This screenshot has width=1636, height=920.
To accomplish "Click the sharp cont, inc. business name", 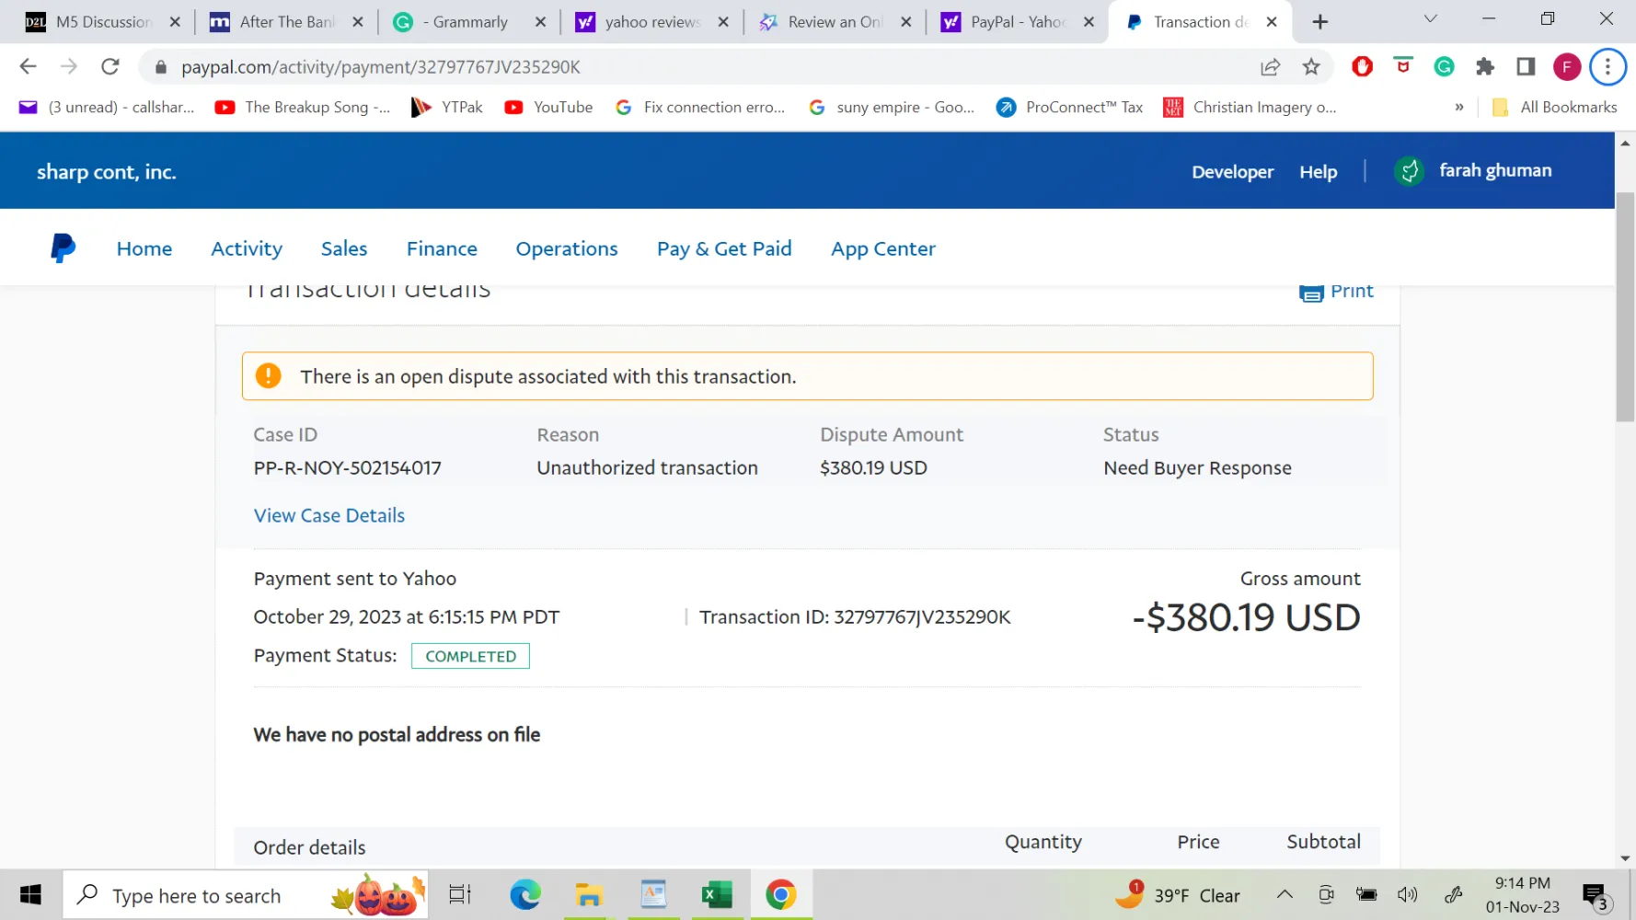I will [x=107, y=172].
